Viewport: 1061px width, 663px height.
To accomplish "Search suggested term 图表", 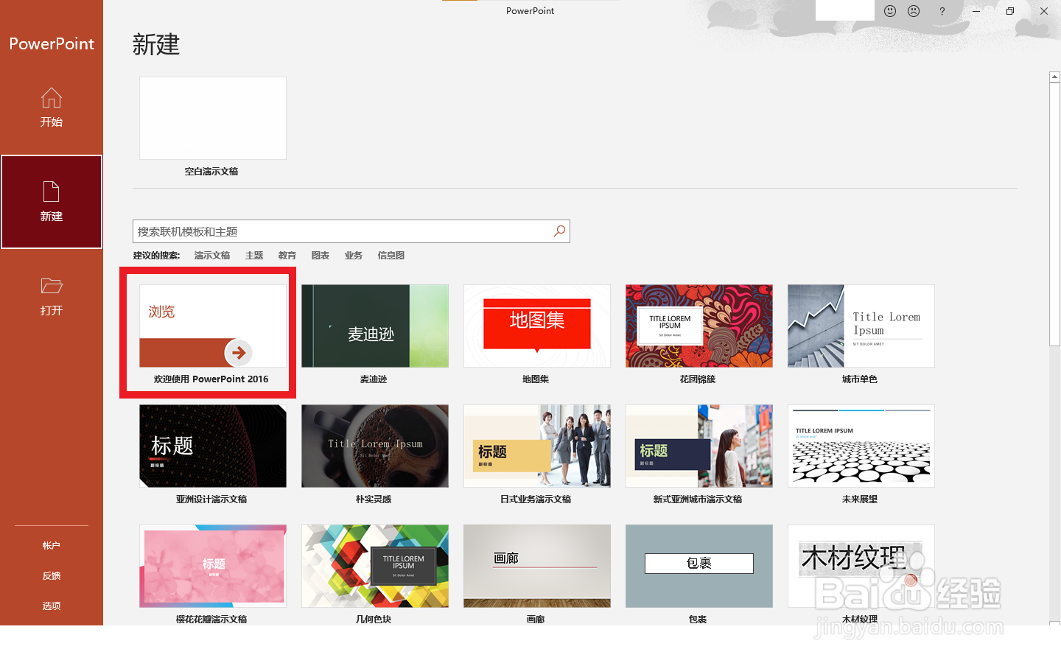I will click(x=321, y=256).
